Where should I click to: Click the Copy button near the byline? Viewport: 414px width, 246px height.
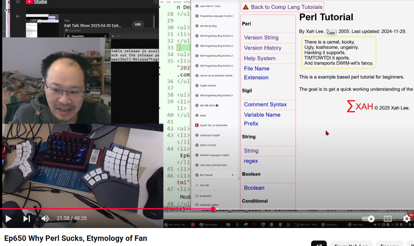(331, 33)
